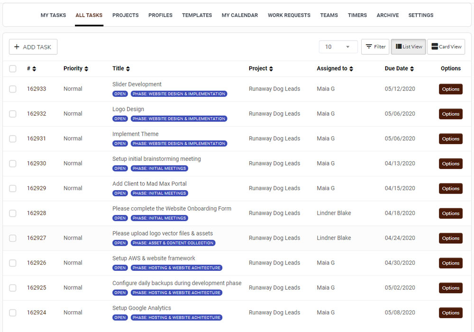The image size is (474, 332).
Task: Open the Implement Theme task title
Action: [136, 134]
